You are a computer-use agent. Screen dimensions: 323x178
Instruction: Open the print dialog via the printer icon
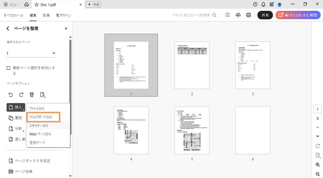pyautogui.click(x=248, y=15)
